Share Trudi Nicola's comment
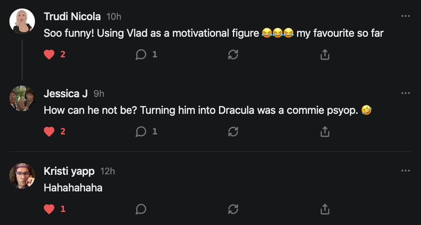Viewport: 421px width, 225px height. click(325, 55)
